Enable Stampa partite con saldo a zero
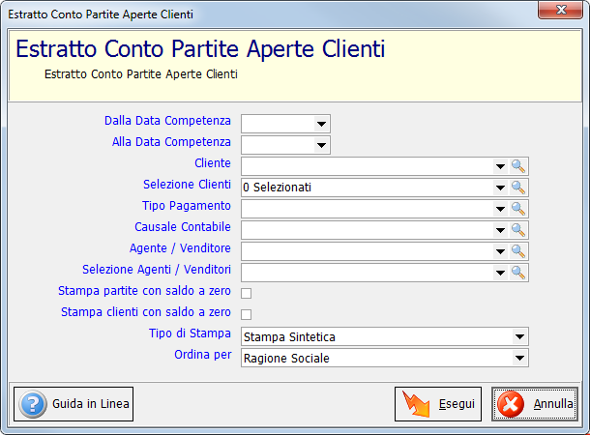Screen dimensions: 590x435 coord(246,293)
